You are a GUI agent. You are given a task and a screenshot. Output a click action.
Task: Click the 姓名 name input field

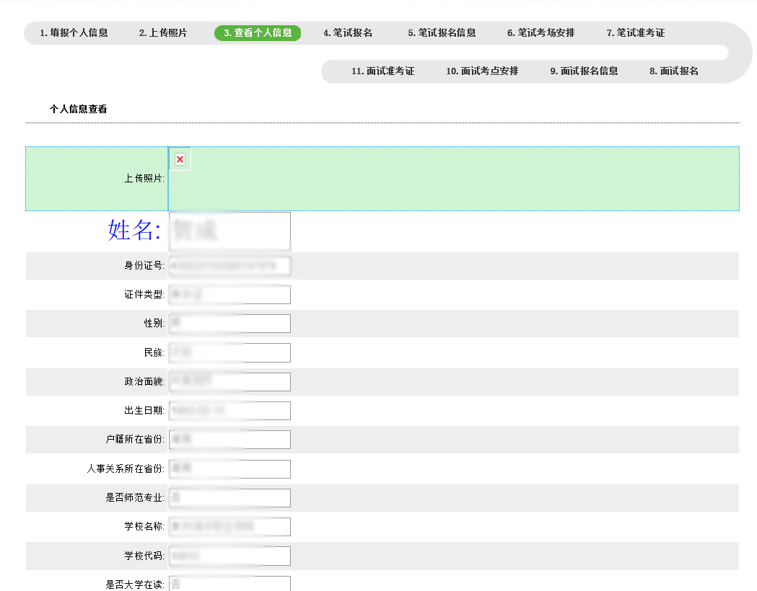(x=229, y=231)
